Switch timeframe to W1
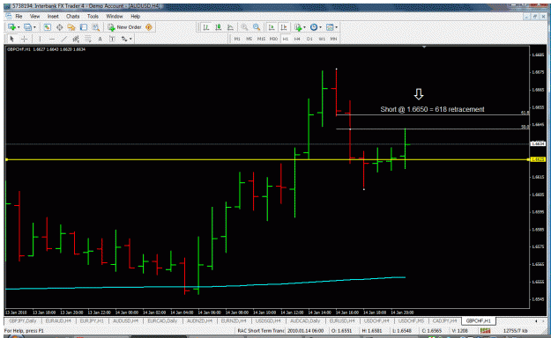Image resolution: width=551 pixels, height=338 pixels. click(x=322, y=39)
